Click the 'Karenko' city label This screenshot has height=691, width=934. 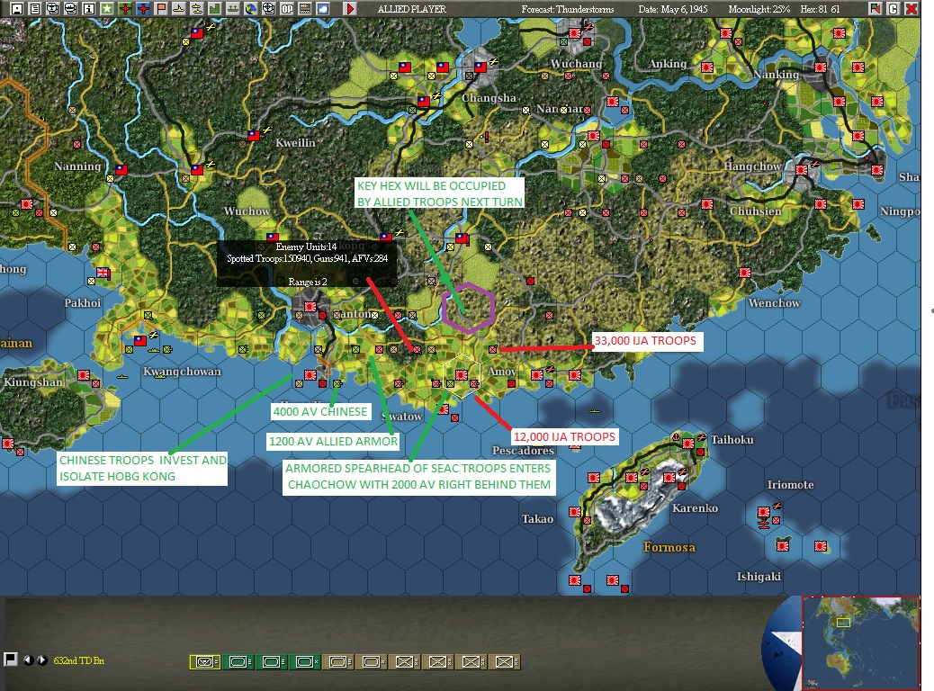(x=695, y=508)
